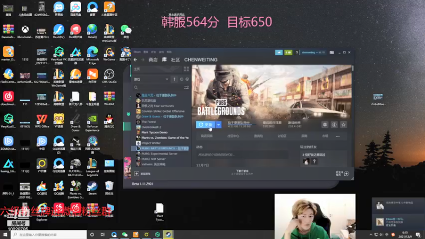Toggle PUBG as a favorite star
This screenshot has height=239, width=425.
[x=343, y=125]
